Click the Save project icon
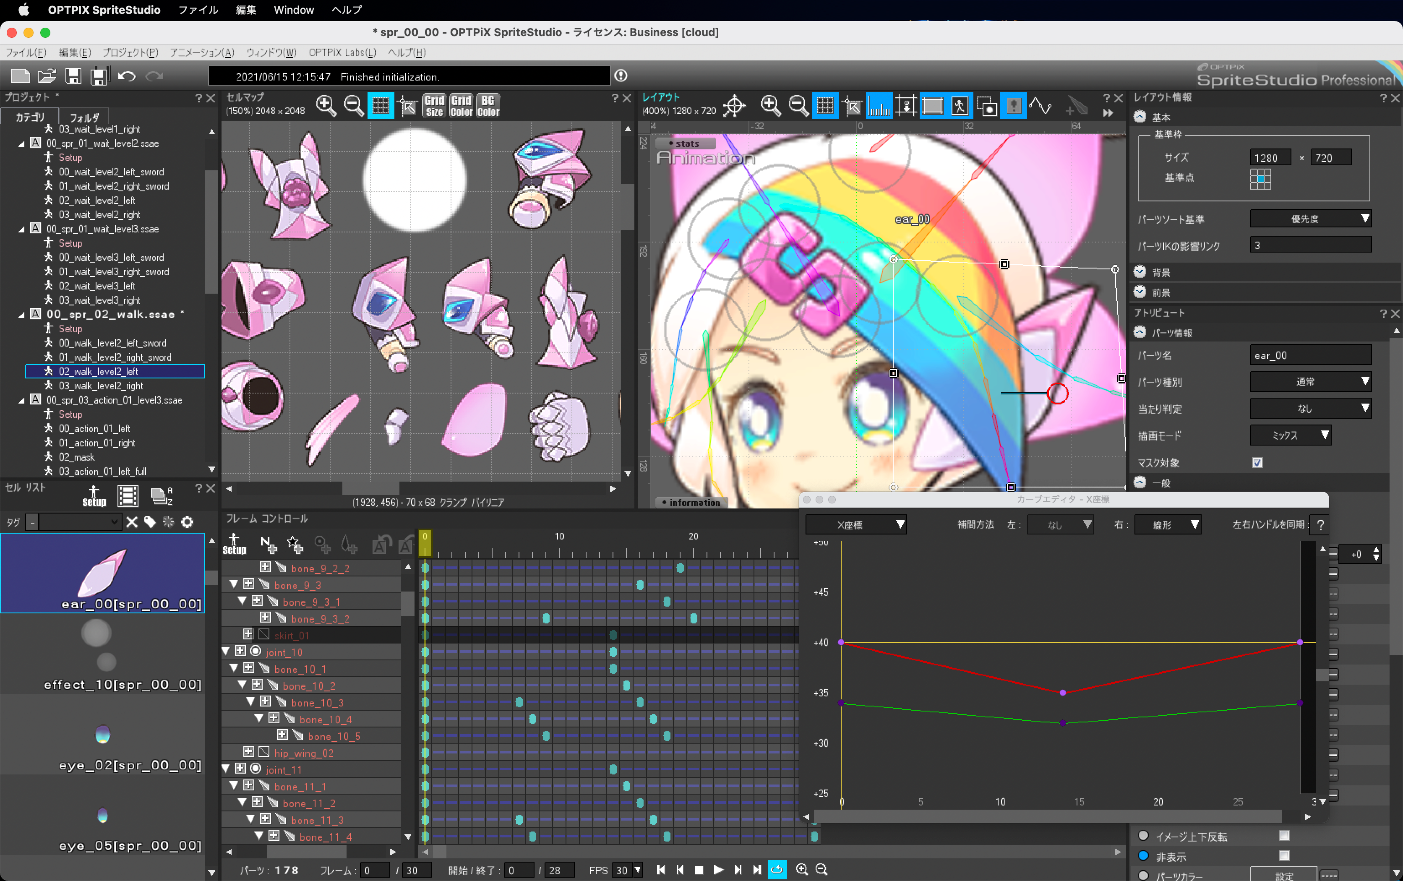Screen dimensions: 1403x881 (73, 76)
